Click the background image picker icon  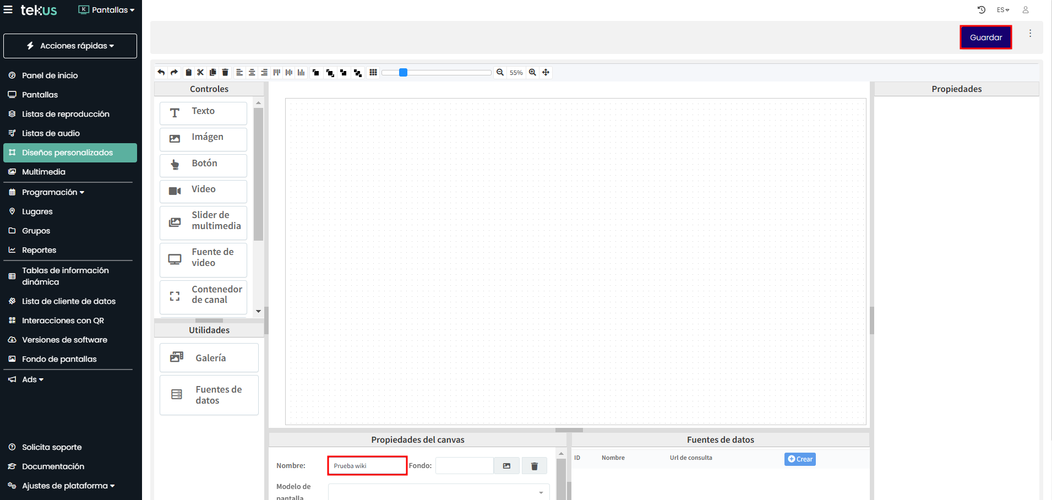point(506,466)
